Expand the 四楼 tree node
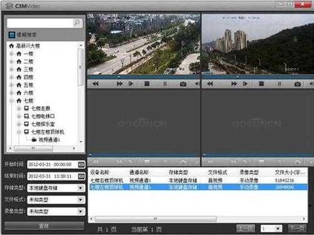This screenshot has height=235, width=314. point(11,77)
